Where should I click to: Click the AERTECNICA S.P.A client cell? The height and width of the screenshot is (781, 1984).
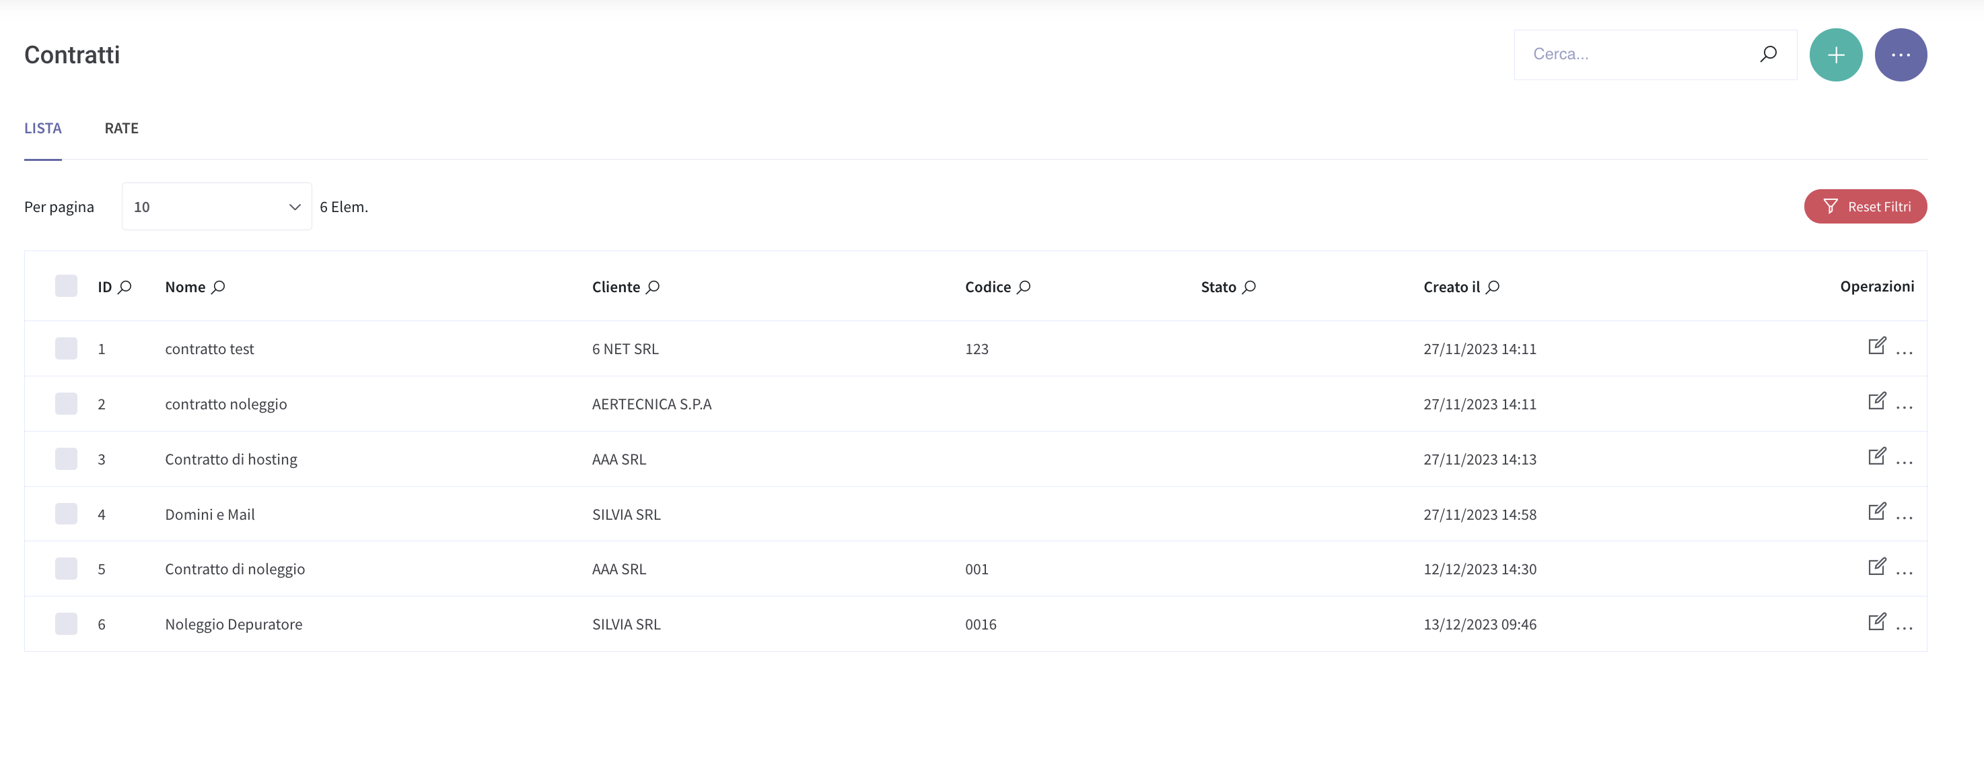651,403
